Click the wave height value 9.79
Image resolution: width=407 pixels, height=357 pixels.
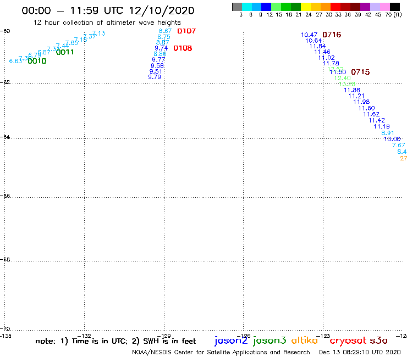[x=155, y=77]
